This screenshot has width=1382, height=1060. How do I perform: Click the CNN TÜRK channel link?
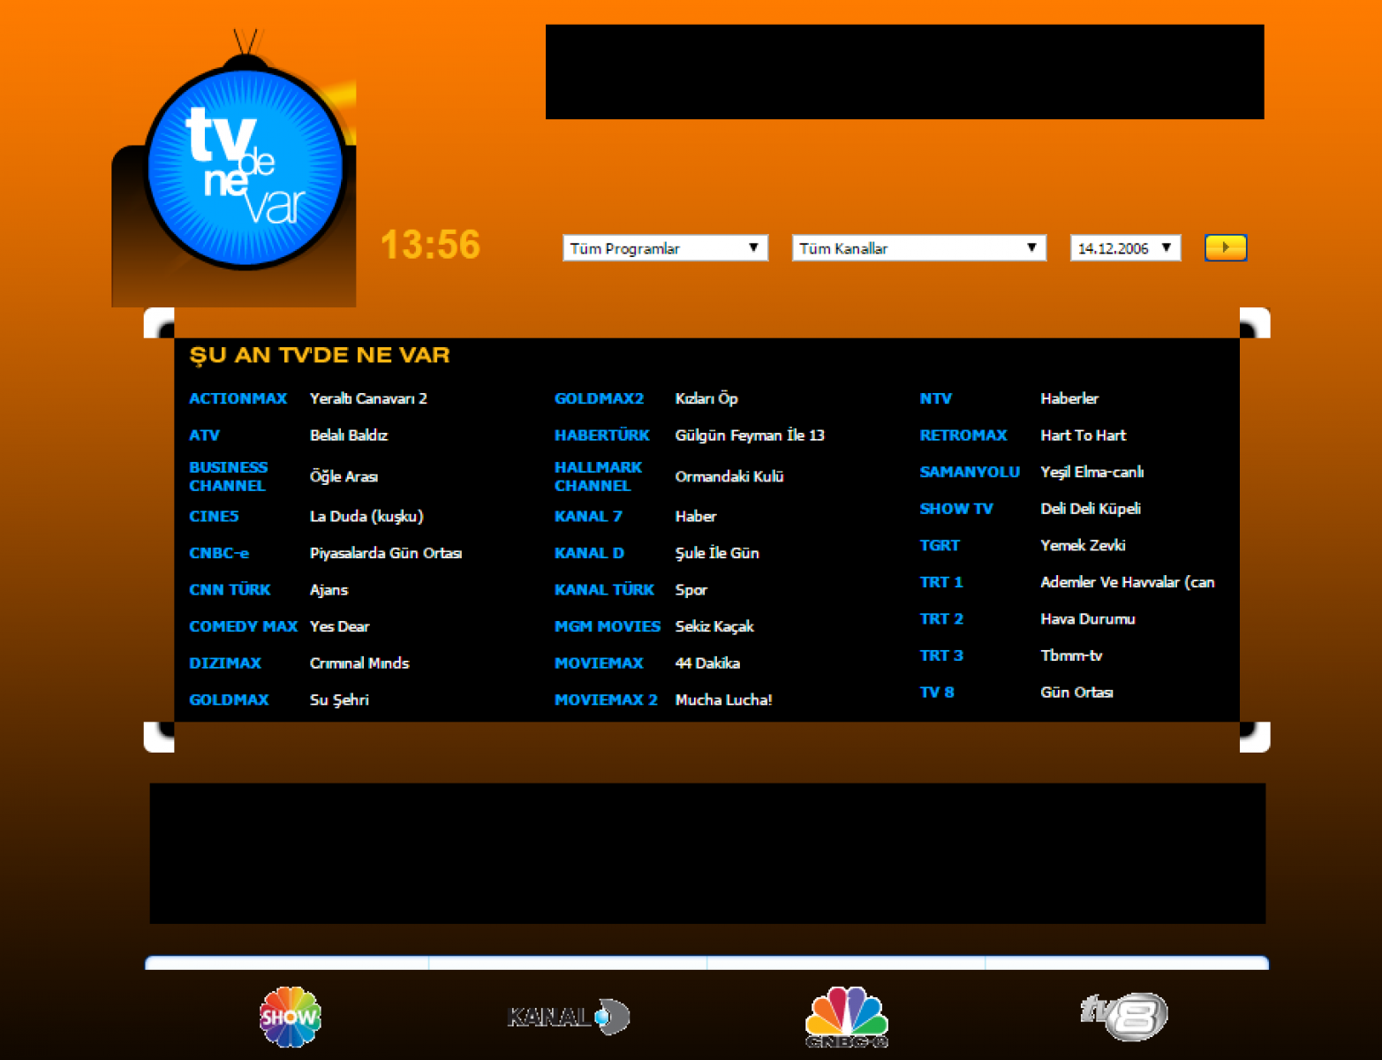pos(230,589)
